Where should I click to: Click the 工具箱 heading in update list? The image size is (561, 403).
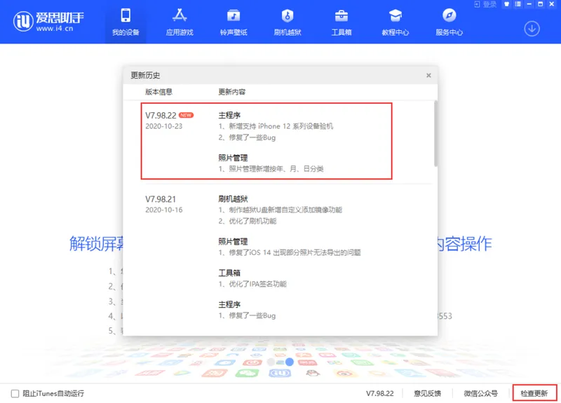229,273
